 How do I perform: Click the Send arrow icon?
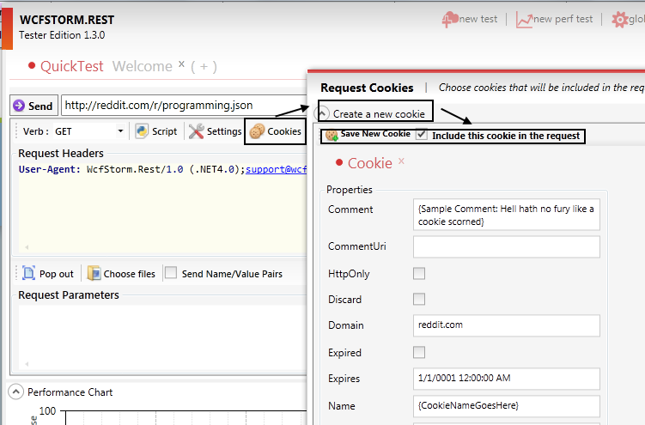tap(19, 106)
